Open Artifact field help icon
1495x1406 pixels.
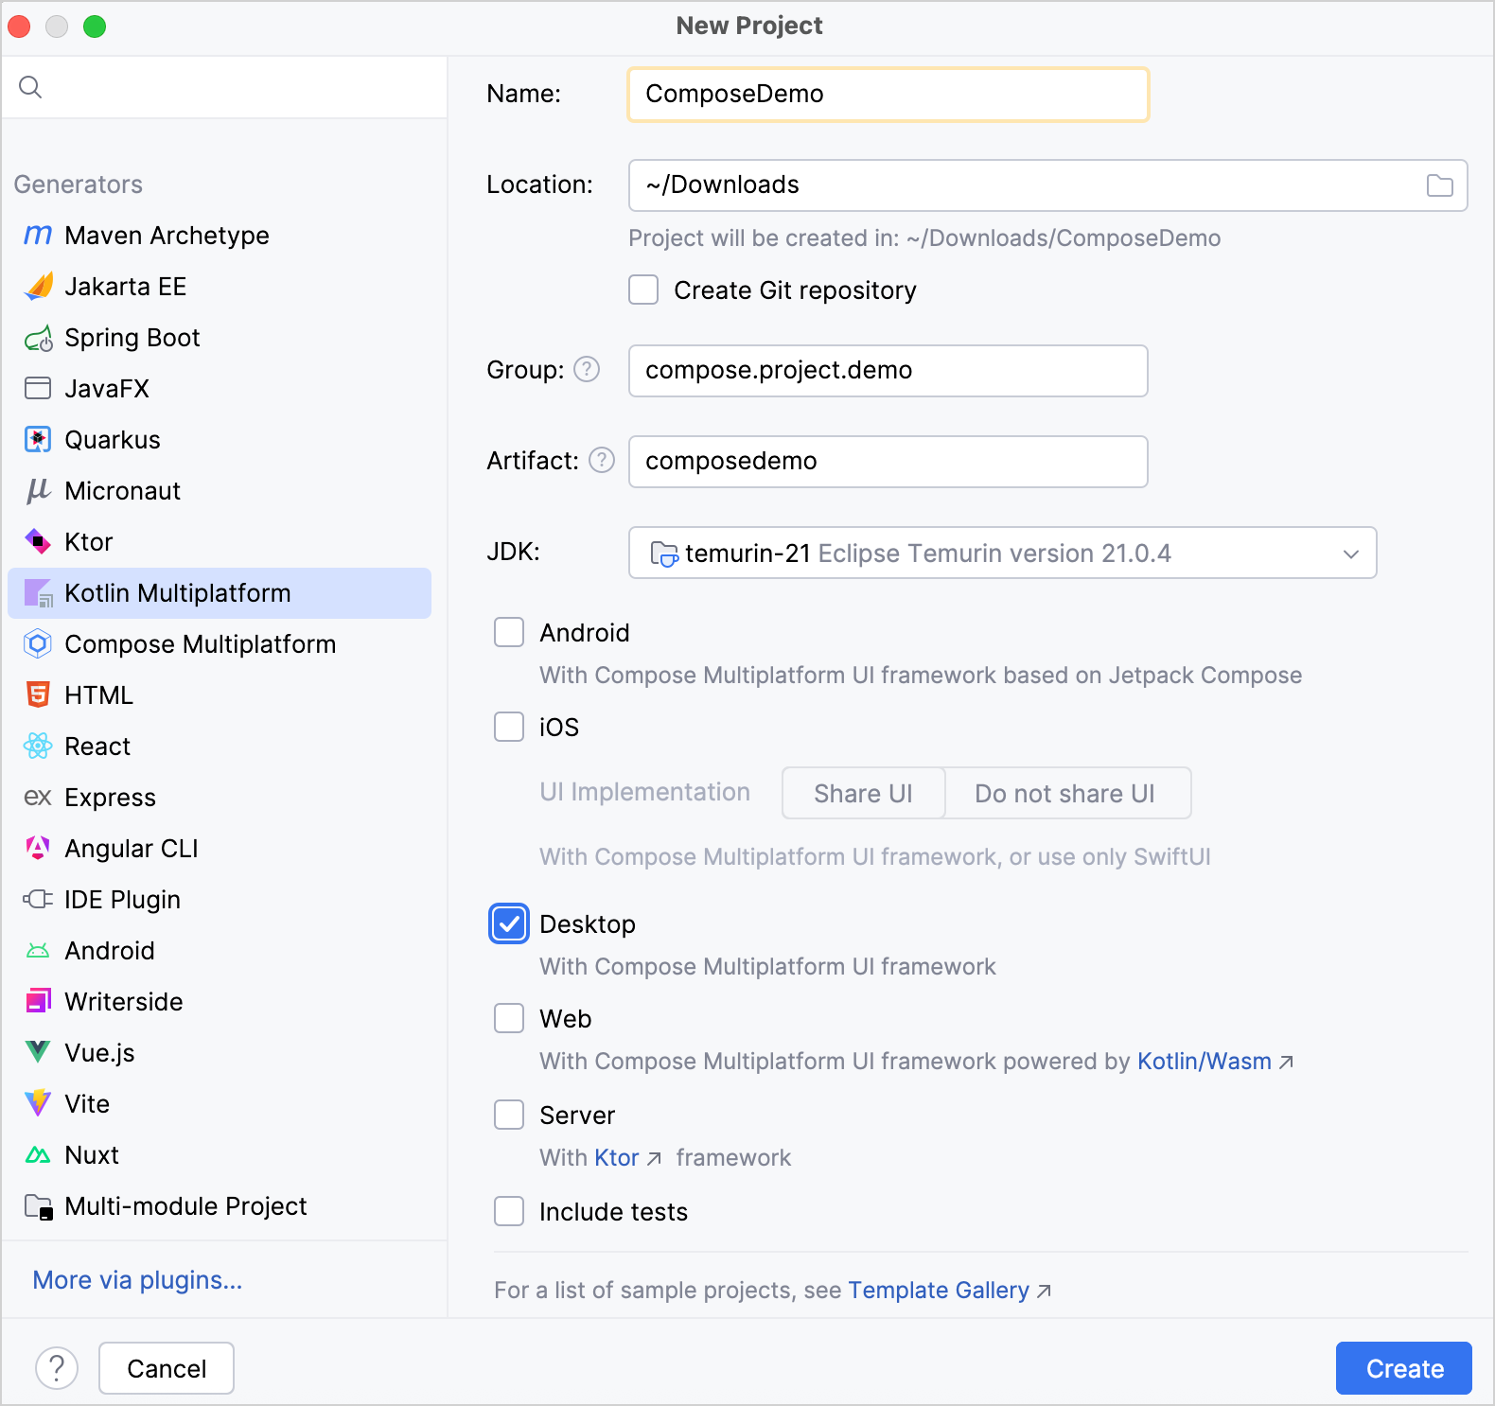[x=602, y=460]
